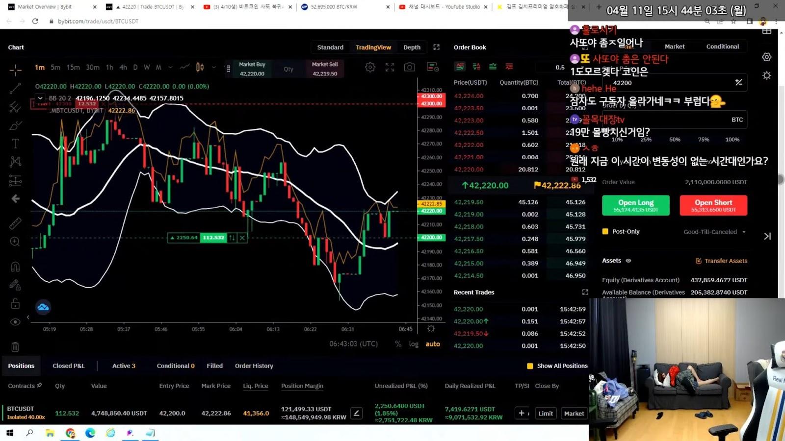Screen dimensions: 785x441
Task: Toggle magnet mode icon
Action: click(15, 267)
